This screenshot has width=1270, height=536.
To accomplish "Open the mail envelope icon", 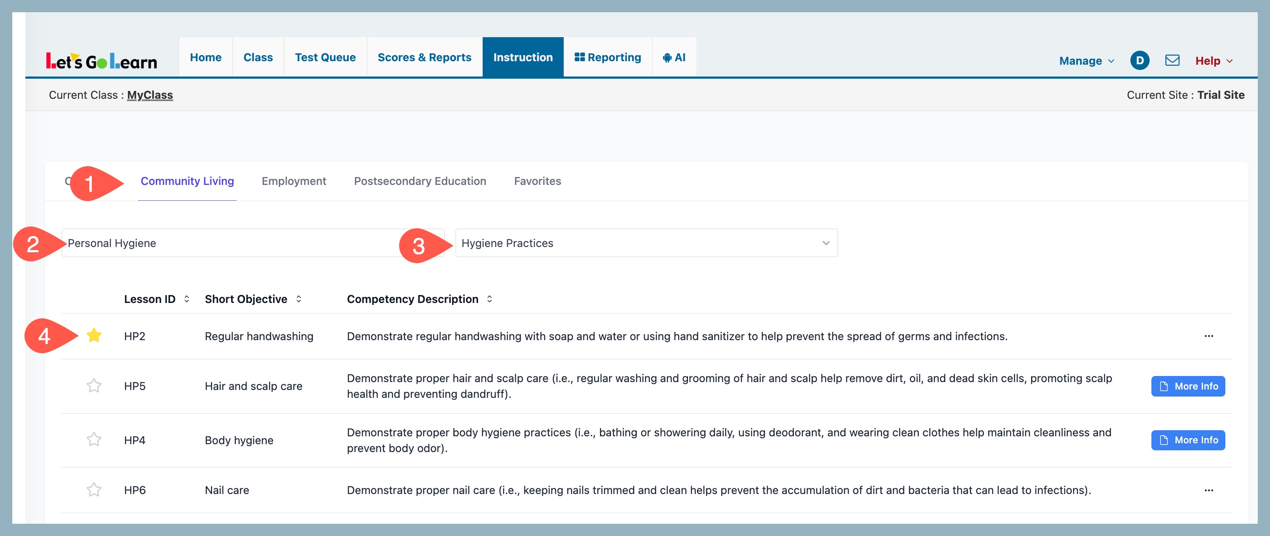I will pos(1172,61).
